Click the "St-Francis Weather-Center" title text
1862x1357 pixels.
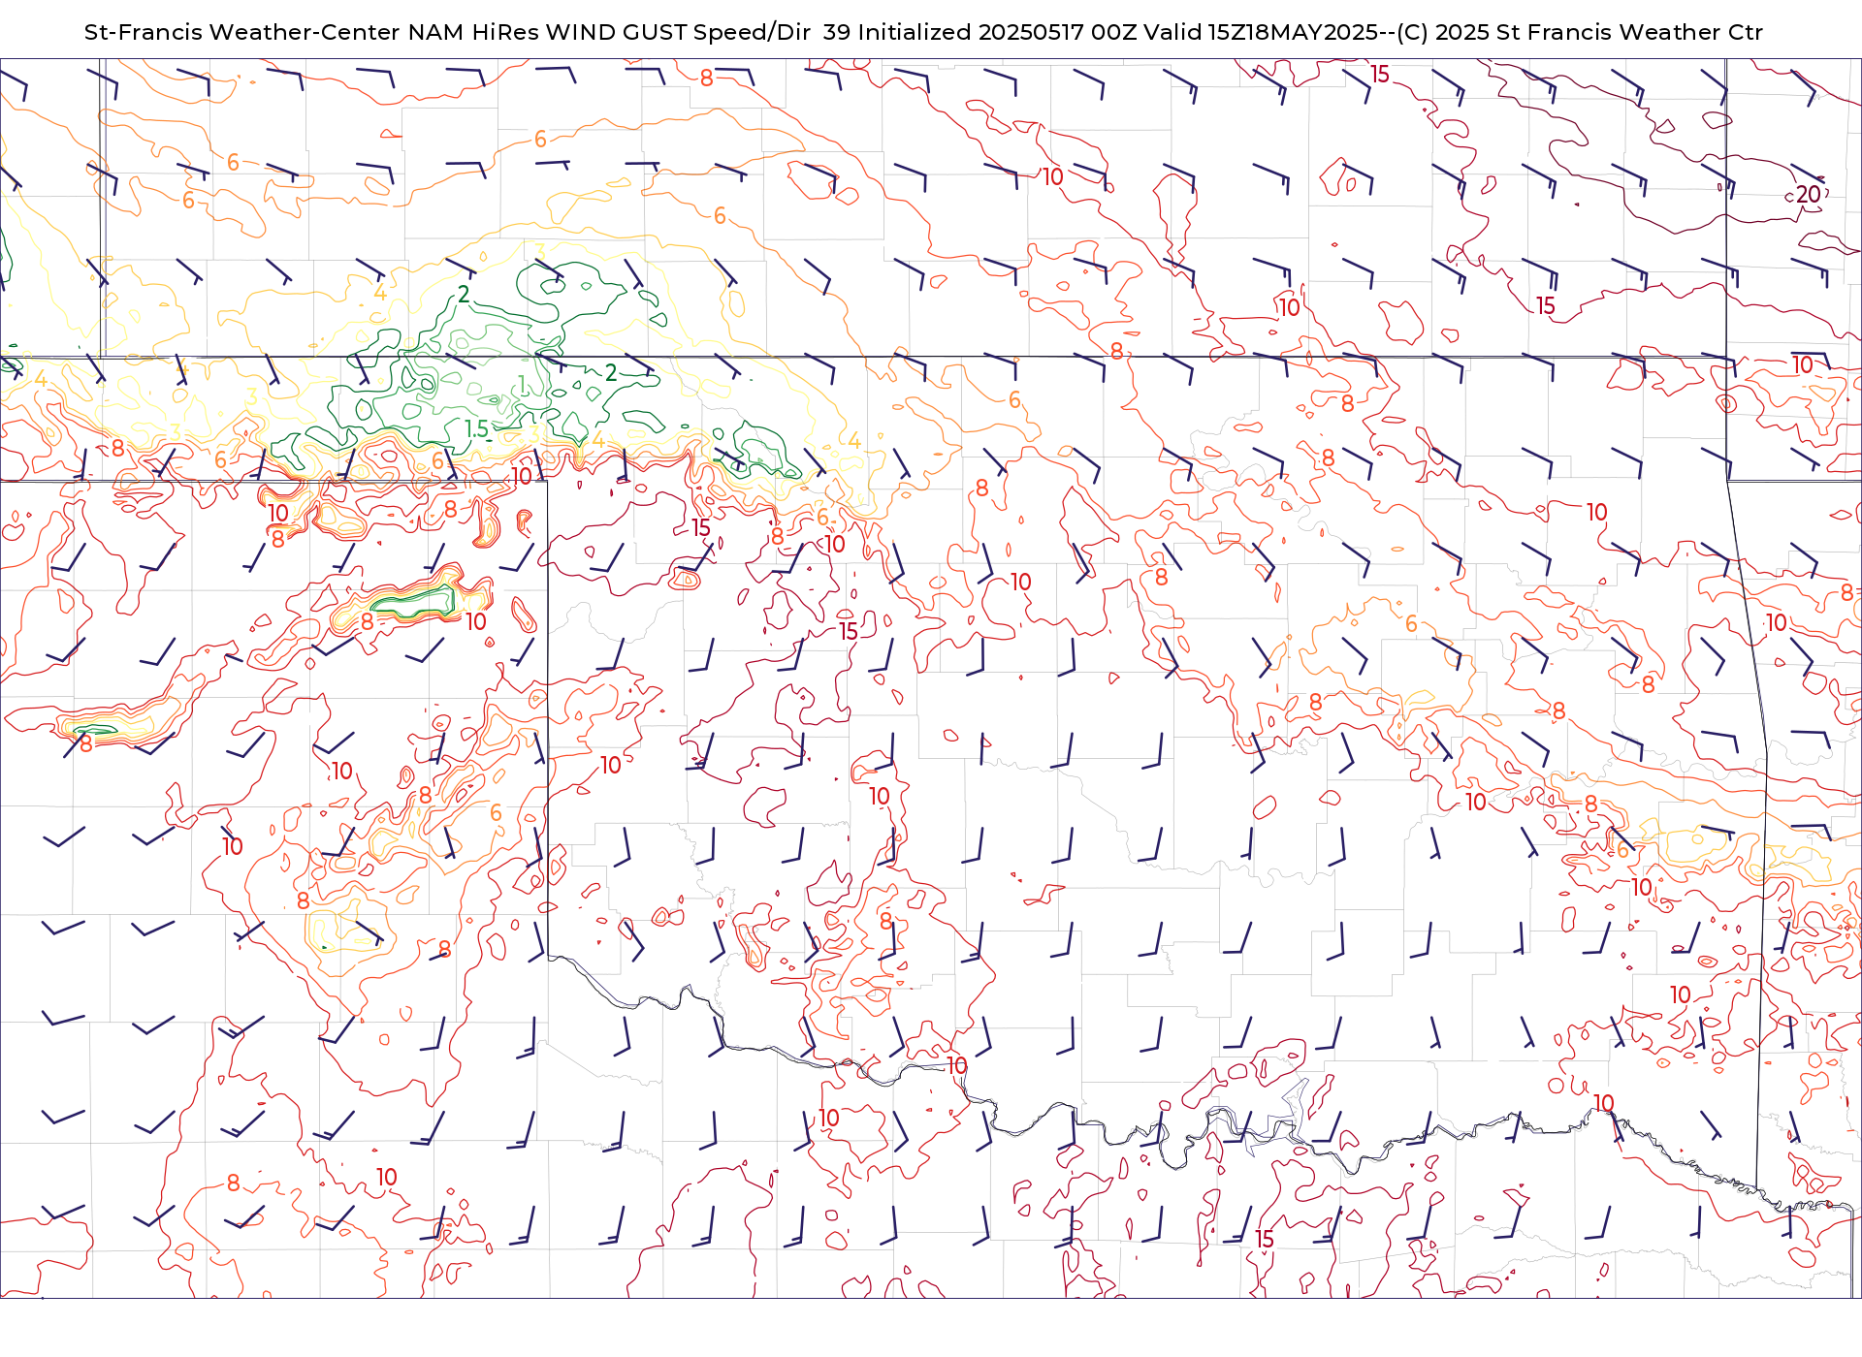[x=241, y=32]
